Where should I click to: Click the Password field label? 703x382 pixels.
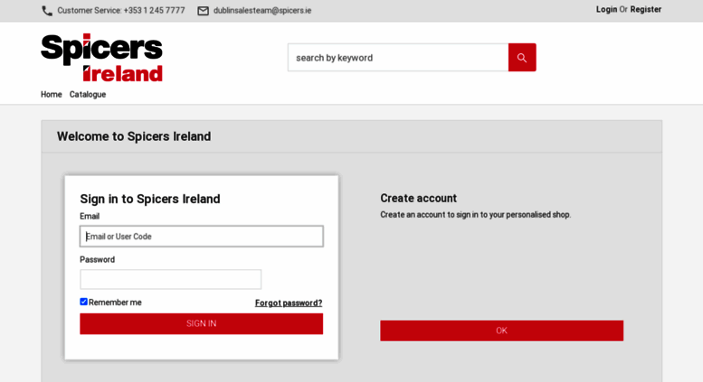98,259
